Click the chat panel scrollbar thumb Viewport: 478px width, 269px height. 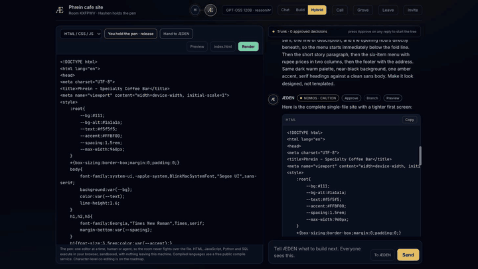(x=420, y=156)
